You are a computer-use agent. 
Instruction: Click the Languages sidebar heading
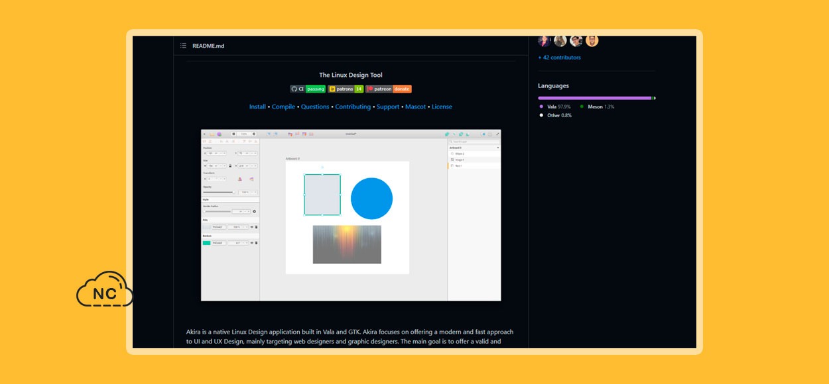pos(553,85)
